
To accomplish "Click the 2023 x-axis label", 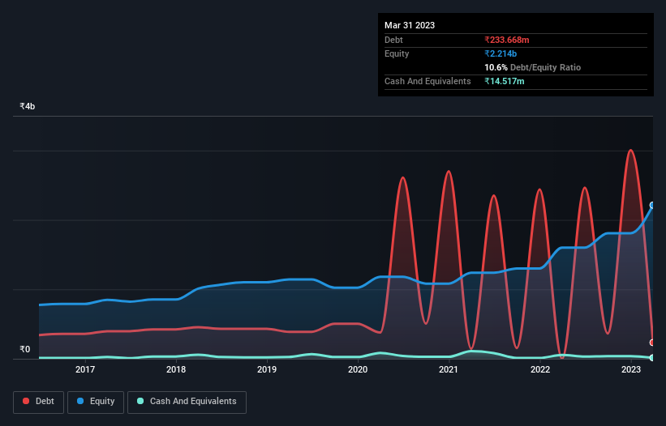I will coord(631,369).
